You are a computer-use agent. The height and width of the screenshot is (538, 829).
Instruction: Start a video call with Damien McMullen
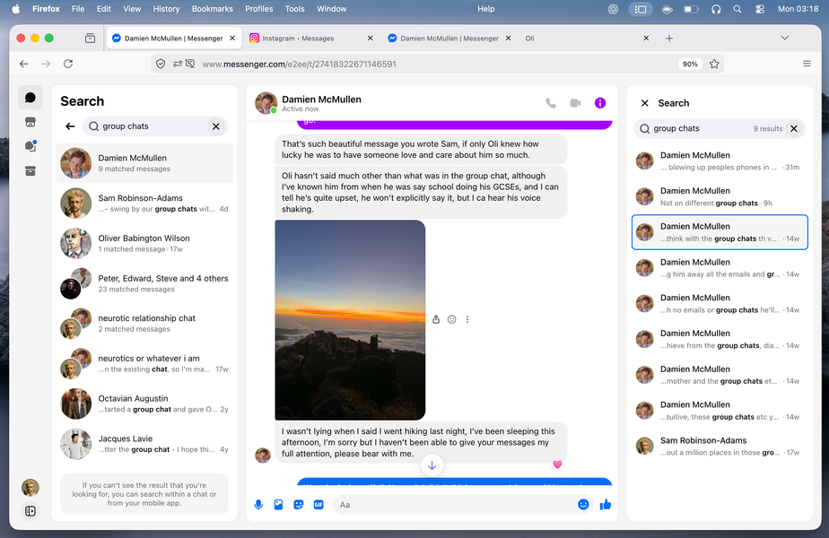point(575,103)
